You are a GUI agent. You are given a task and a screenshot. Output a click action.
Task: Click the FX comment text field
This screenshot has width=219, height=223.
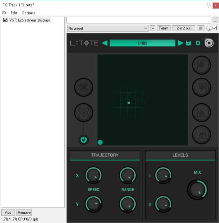click(x=139, y=20)
